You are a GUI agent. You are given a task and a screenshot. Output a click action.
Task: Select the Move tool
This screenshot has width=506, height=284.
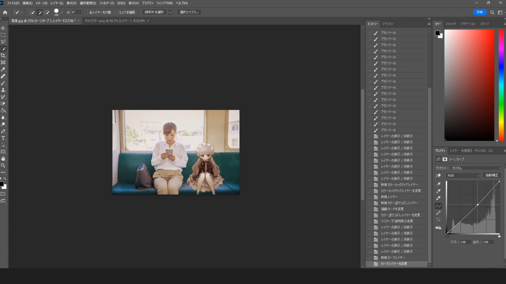3,28
